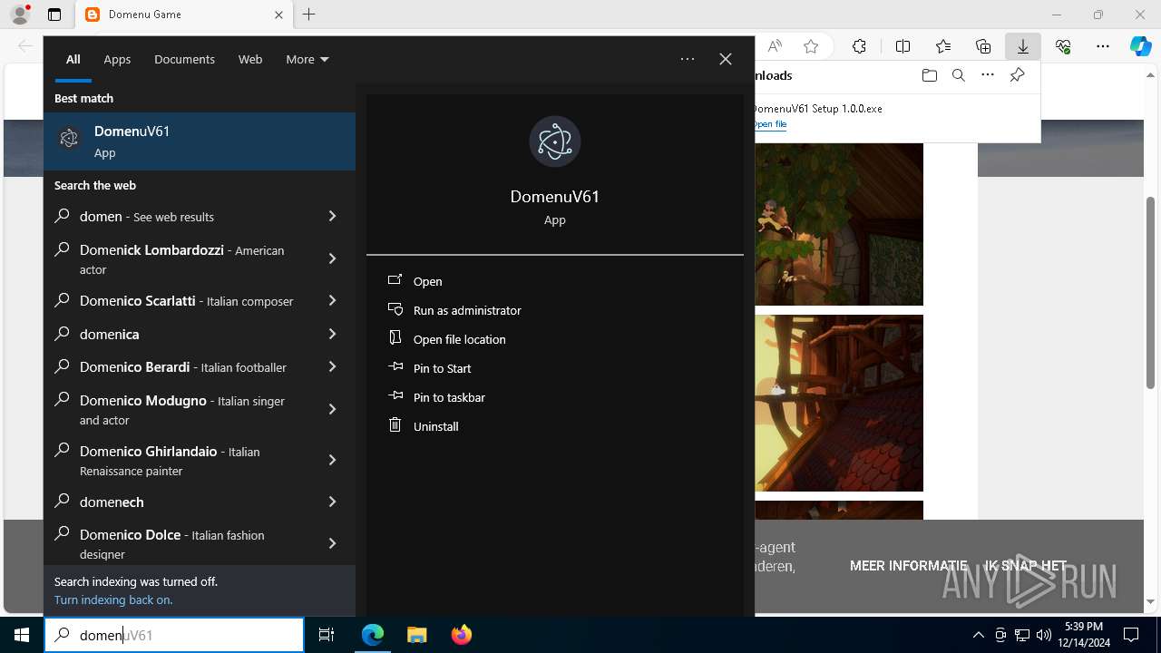Switch to the Web search tab
The height and width of the screenshot is (653, 1161).
[x=250, y=59]
